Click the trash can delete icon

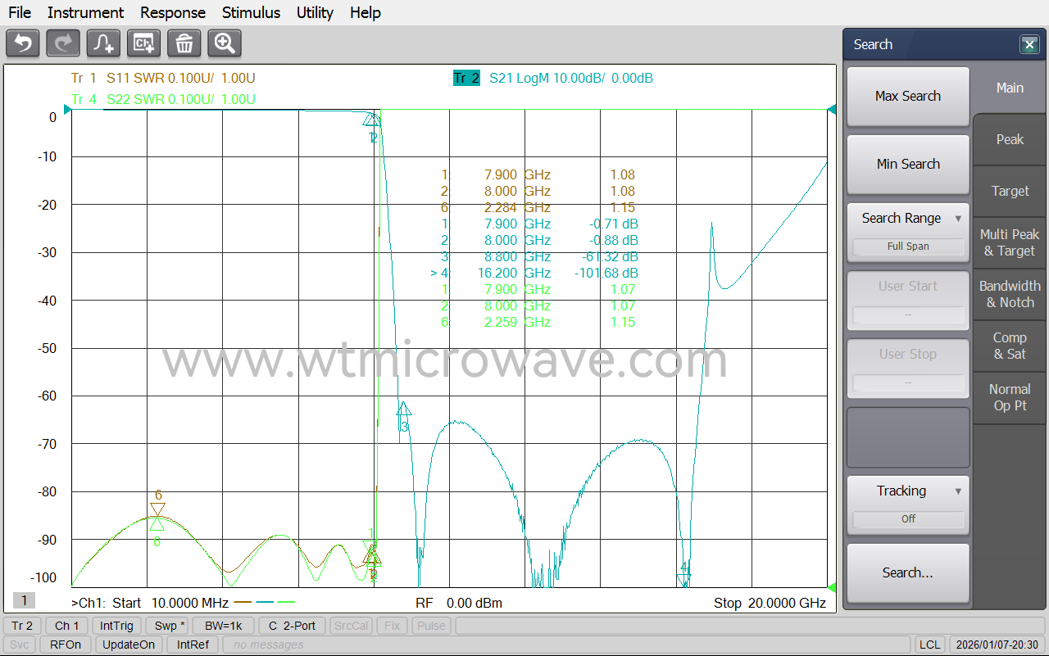click(184, 43)
